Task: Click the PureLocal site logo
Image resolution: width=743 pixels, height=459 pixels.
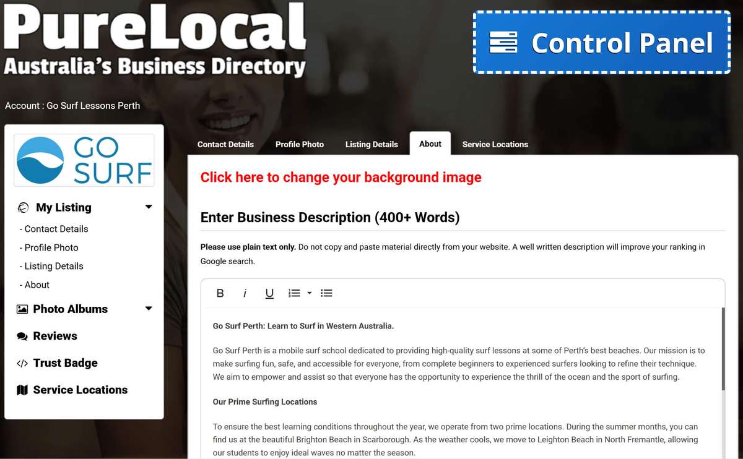Action: tap(155, 41)
